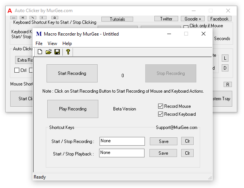244x188 pixels.
Task: Click the Save floppy disk toolbar icon
Action: pyautogui.click(x=57, y=52)
